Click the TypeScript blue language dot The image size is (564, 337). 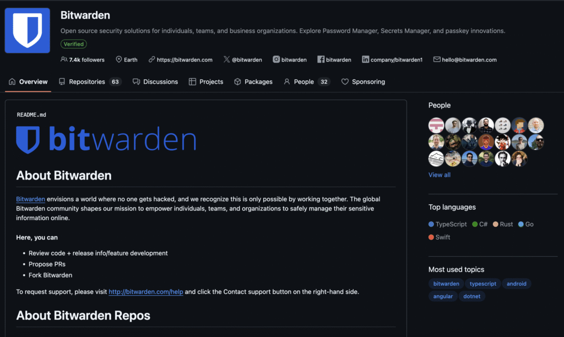point(431,224)
